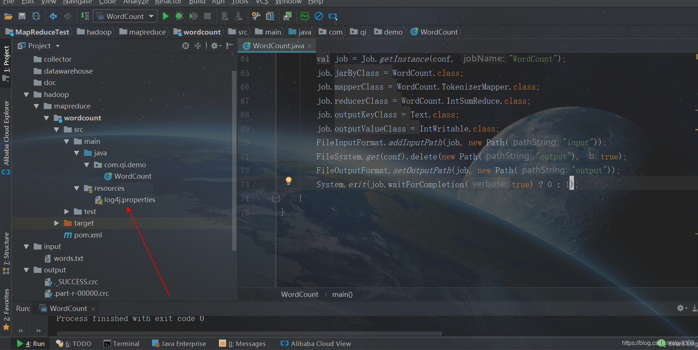This screenshot has height=350, width=698.
Task: Click the Collapse All icon in Project panel
Action: click(198, 46)
